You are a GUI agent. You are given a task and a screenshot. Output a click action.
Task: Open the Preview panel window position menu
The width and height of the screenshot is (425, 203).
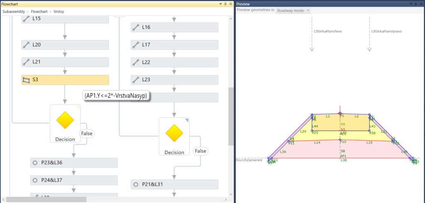411,4
